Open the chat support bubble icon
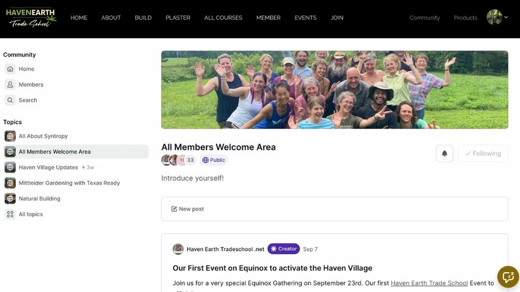This screenshot has width=520, height=292. coord(508,276)
